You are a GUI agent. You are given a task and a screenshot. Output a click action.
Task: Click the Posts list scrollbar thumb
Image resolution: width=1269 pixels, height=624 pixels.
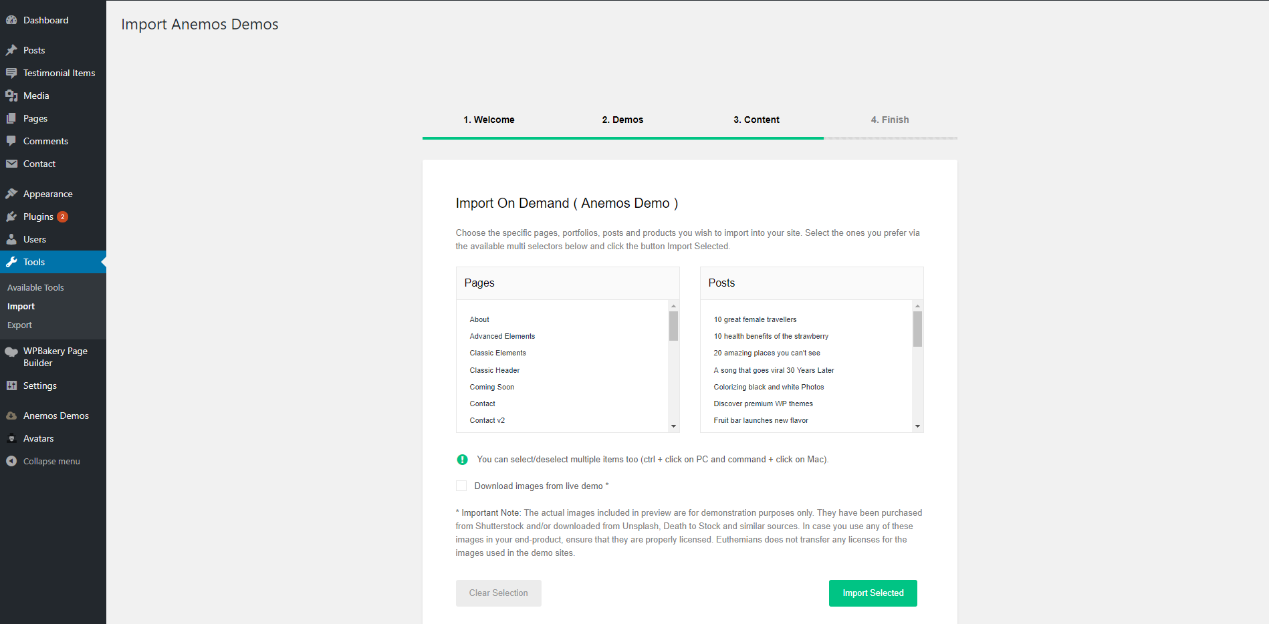[x=917, y=329]
